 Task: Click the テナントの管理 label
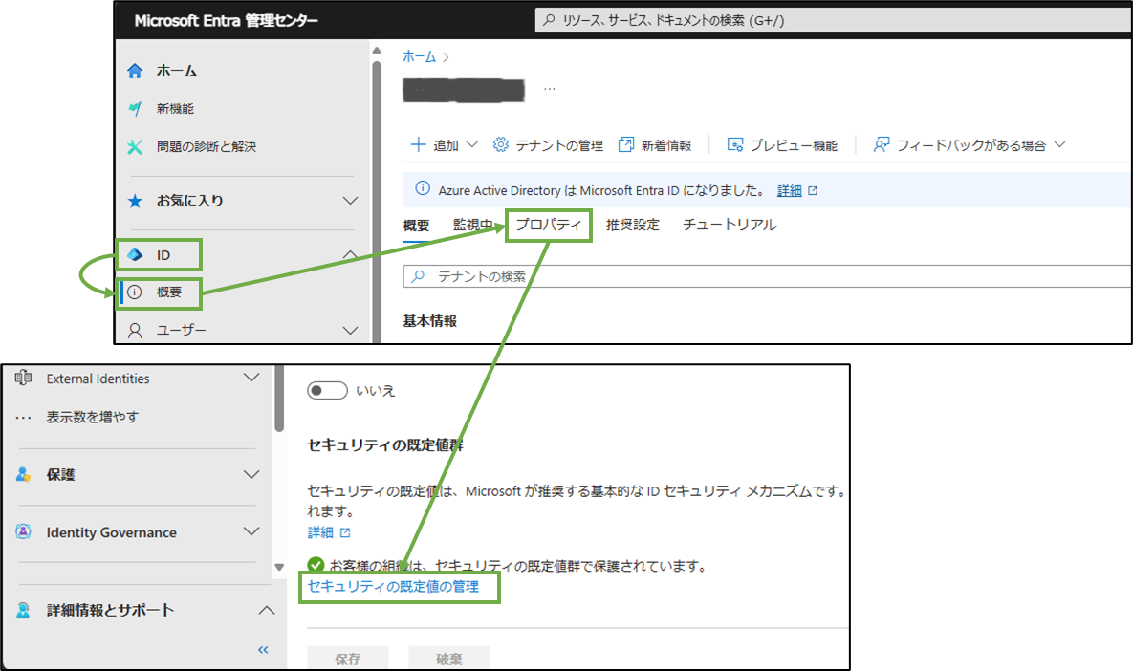[559, 145]
